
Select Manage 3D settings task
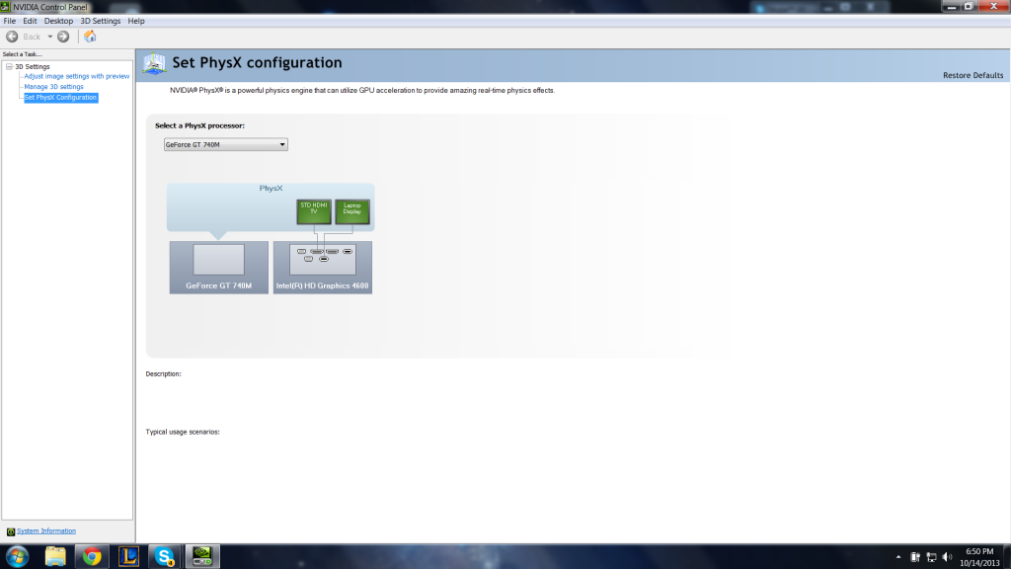pyautogui.click(x=53, y=87)
